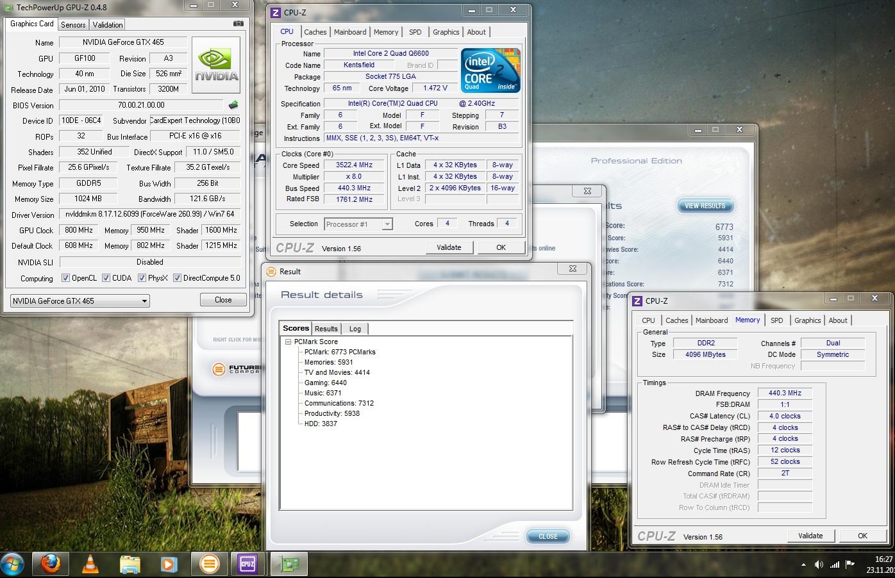Image resolution: width=895 pixels, height=578 pixels.
Task: Switch to PCMark orange taskbar icon
Action: tap(208, 565)
